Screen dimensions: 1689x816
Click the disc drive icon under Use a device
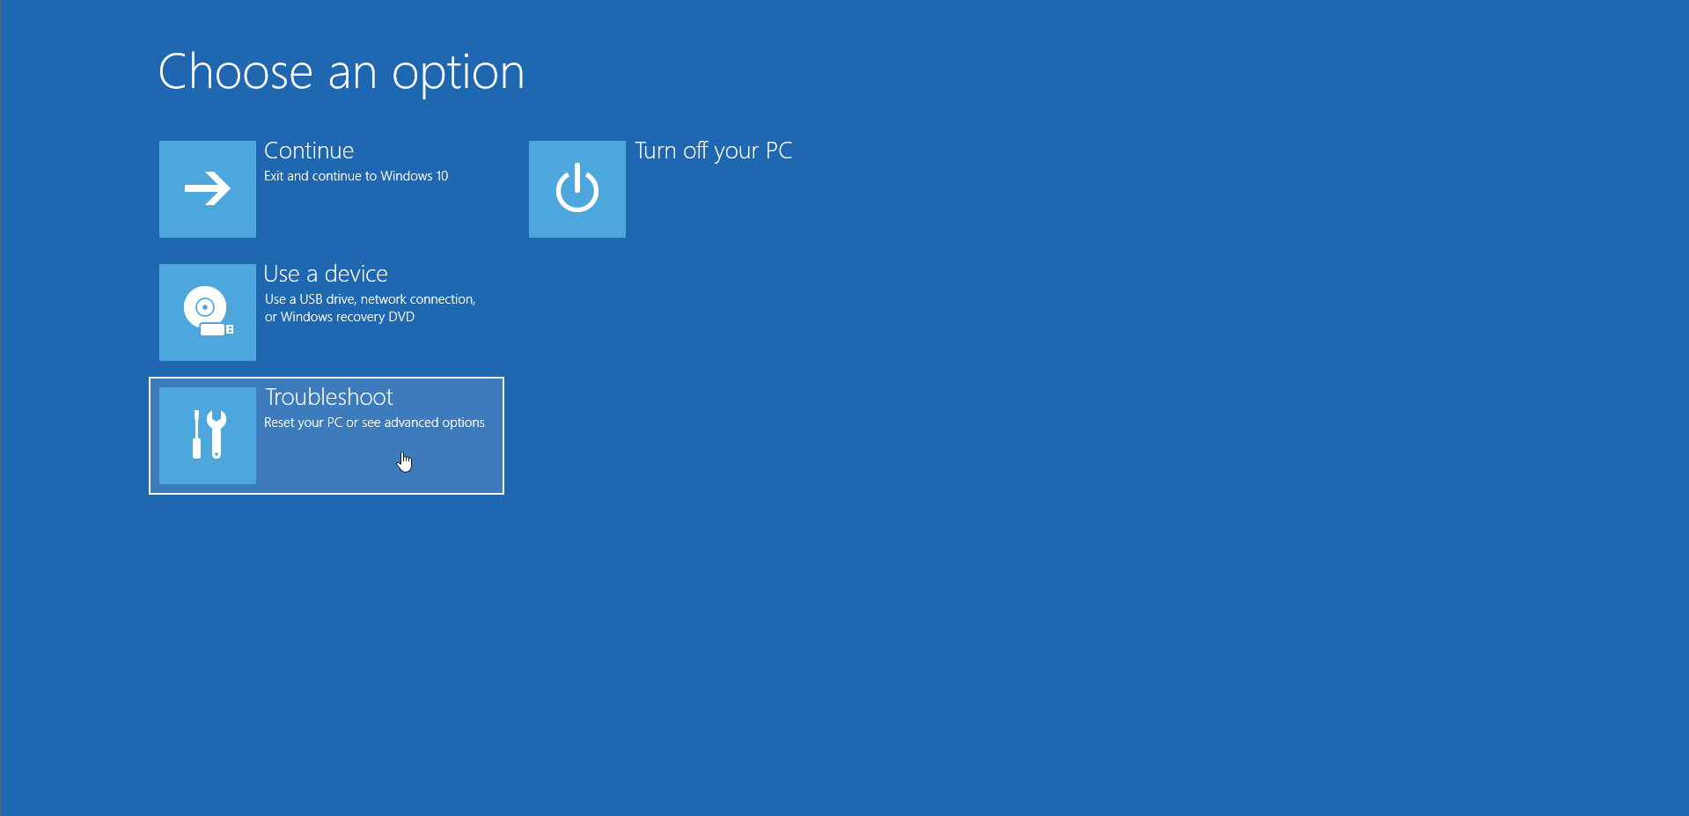207,312
